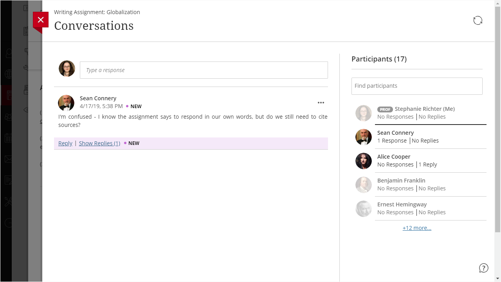Close the Conversations panel with red X
This screenshot has height=282, width=501.
(41, 20)
